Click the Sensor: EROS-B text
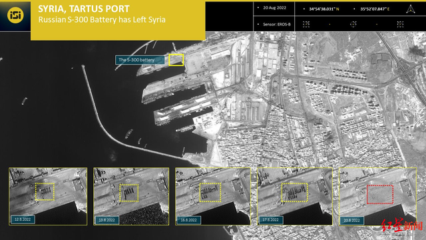The height and width of the screenshot is (240, 426). [277, 24]
